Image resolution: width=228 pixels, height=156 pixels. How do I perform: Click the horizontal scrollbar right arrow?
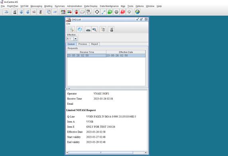[x=146, y=152]
